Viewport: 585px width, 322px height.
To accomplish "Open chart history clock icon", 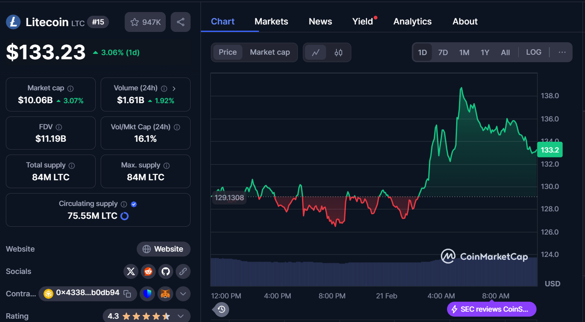I will (222, 309).
